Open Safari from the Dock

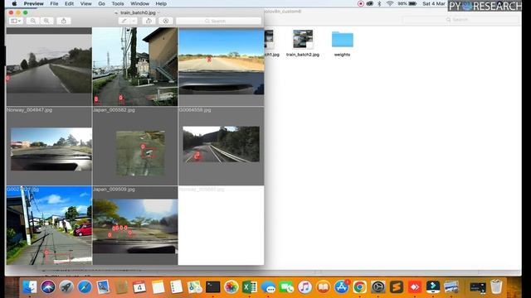click(85, 287)
